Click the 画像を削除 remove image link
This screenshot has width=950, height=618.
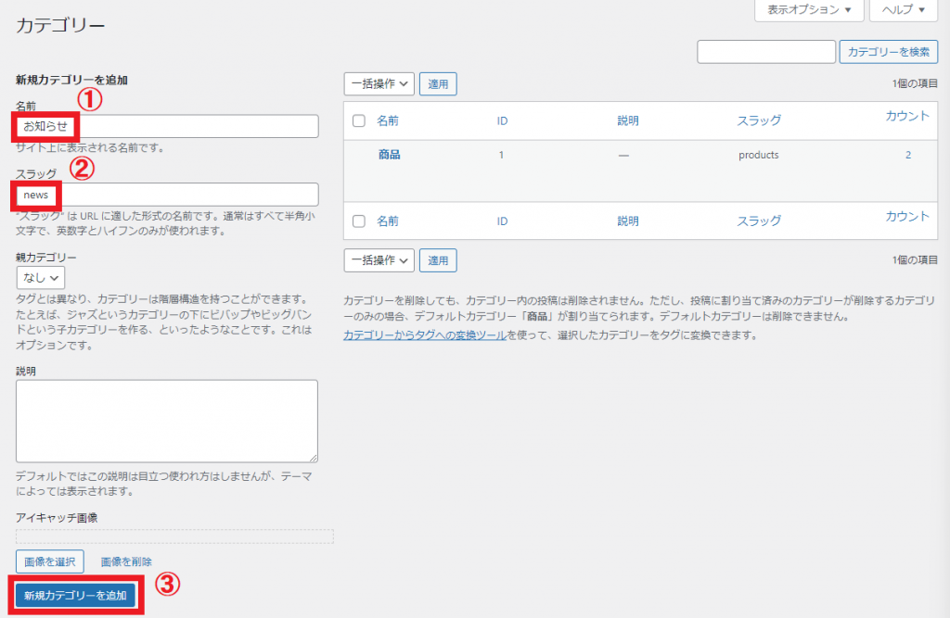126,561
